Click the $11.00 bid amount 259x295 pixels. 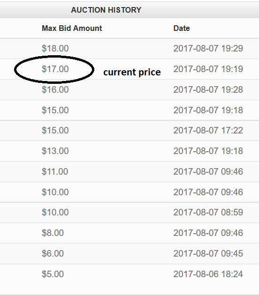point(55,171)
